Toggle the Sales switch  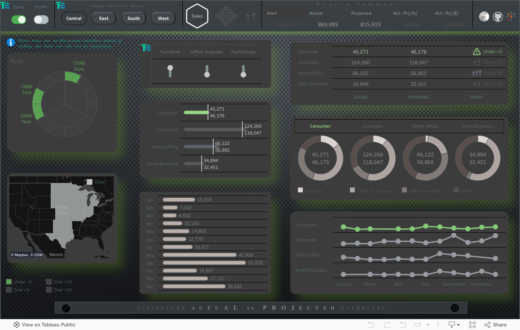coord(19,20)
